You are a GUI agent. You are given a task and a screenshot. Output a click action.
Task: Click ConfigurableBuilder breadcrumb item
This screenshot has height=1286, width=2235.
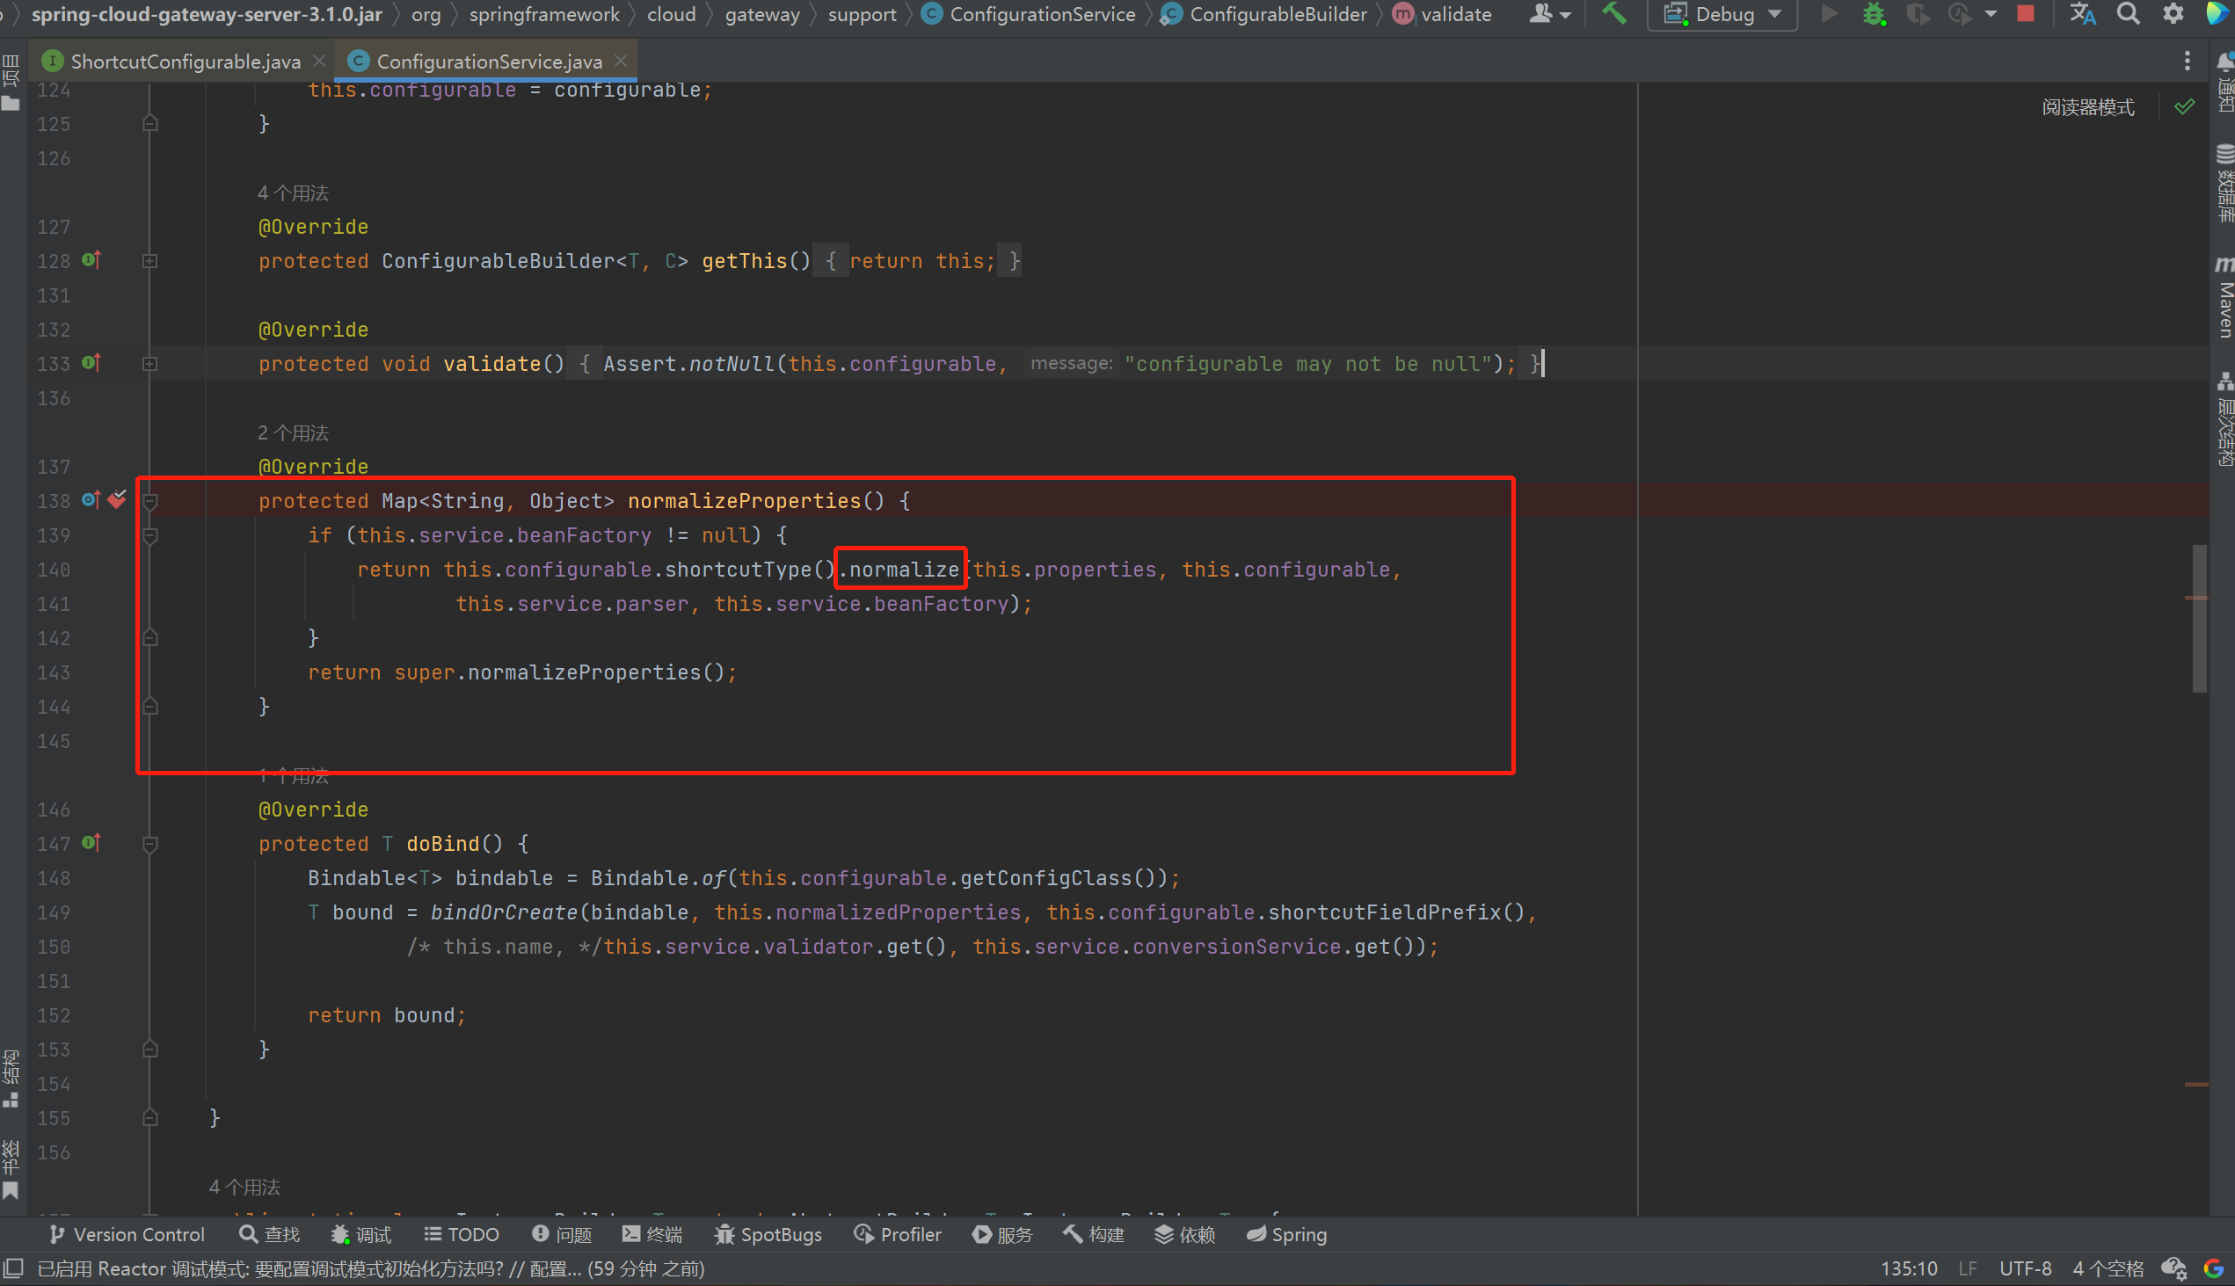pos(1264,14)
